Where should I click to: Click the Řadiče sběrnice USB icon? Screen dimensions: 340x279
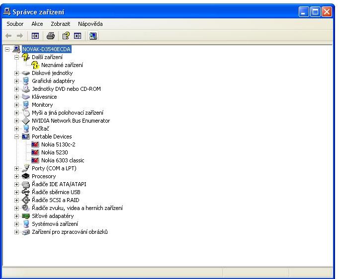coord(26,192)
